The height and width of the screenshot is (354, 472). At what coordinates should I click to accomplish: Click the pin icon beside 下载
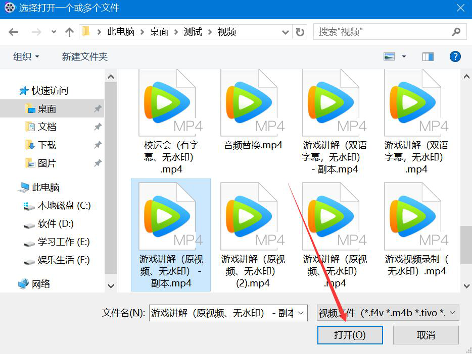click(x=98, y=145)
